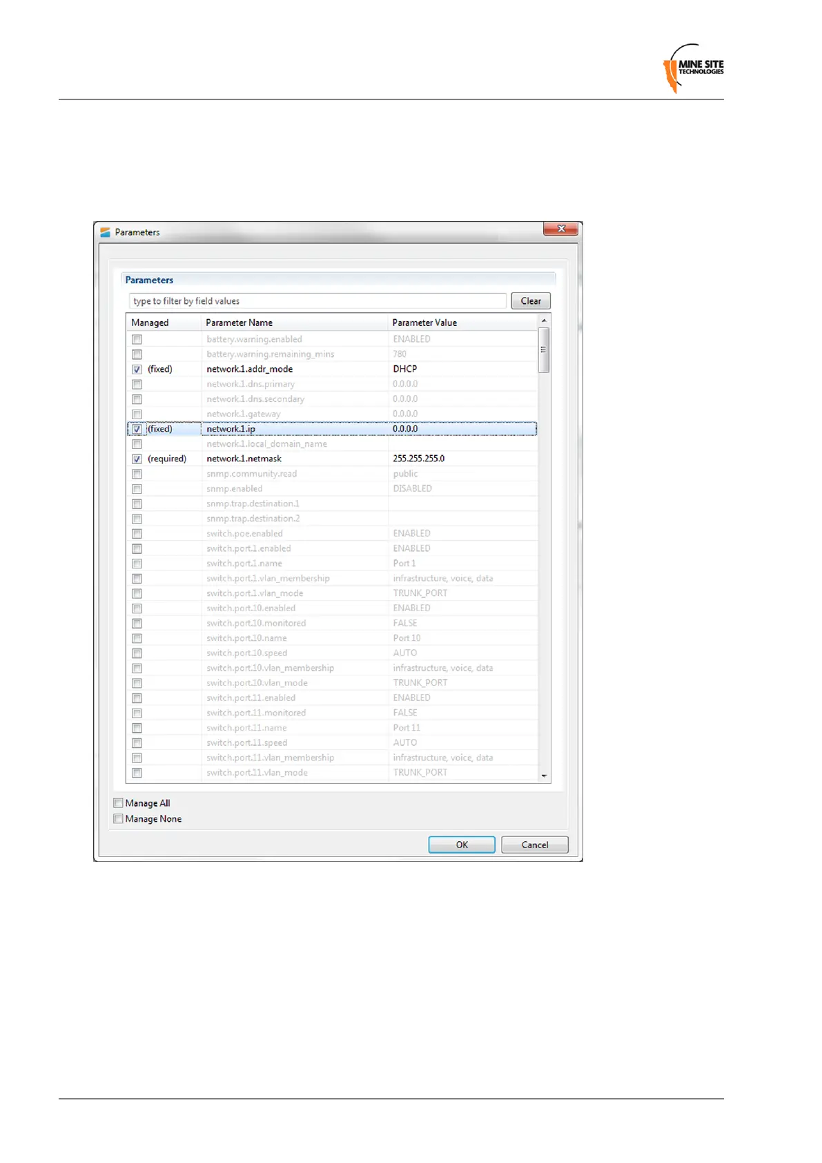Close the Parameters dialog with the X button
Viewport: 822px width, 1163px height.
pos(560,229)
